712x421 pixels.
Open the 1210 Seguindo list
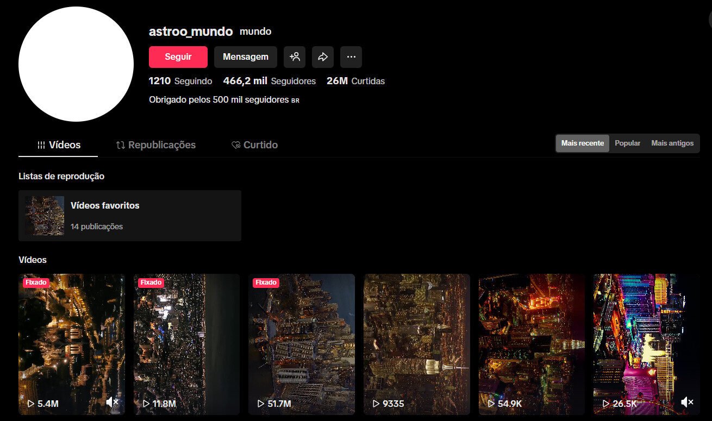click(x=180, y=80)
